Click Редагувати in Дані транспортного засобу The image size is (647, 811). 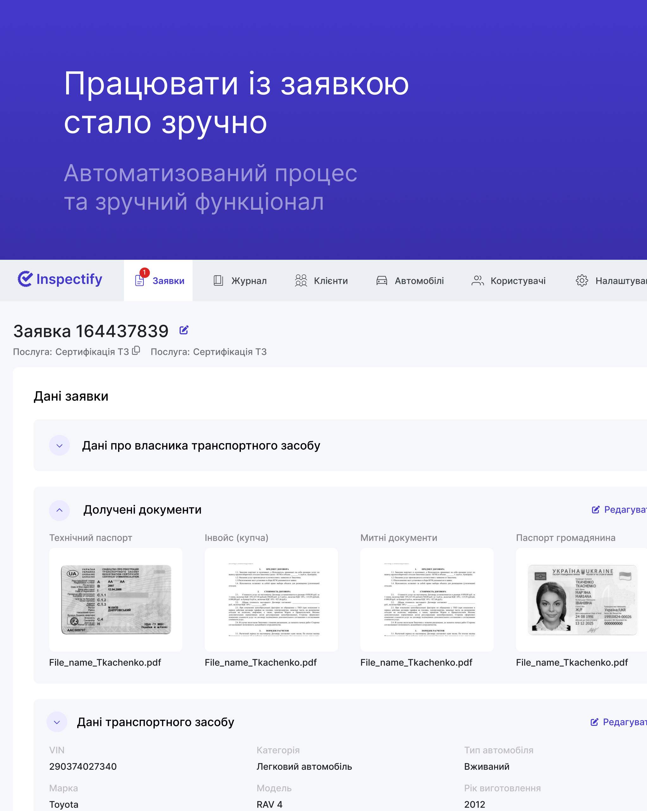point(621,722)
